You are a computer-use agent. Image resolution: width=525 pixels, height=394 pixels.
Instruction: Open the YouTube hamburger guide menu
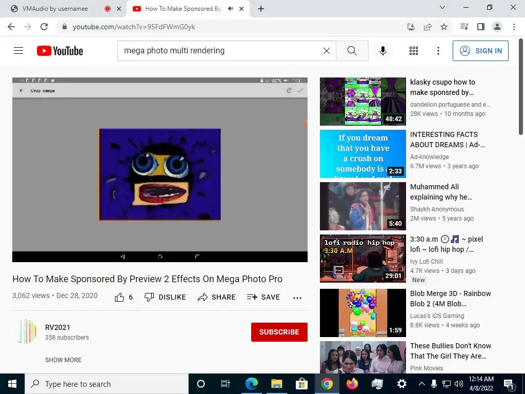(x=18, y=51)
